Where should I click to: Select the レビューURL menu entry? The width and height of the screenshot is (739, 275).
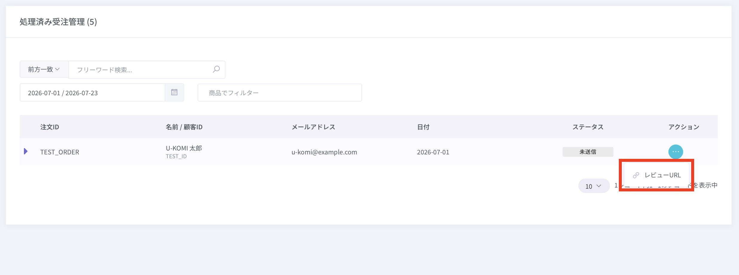point(656,175)
